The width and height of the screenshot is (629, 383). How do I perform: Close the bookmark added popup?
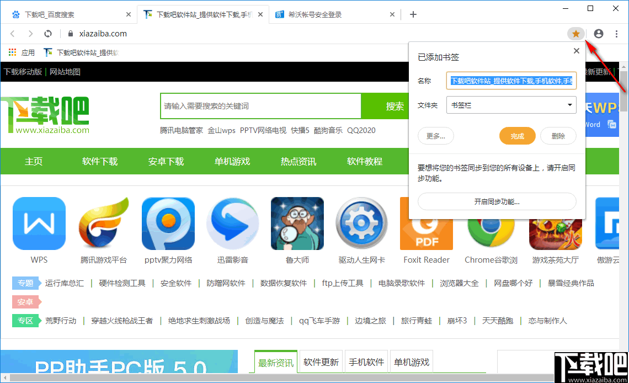(577, 51)
